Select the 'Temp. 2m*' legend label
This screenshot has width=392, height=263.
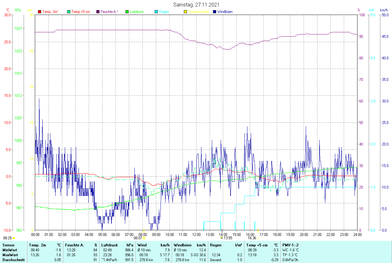click(50, 12)
